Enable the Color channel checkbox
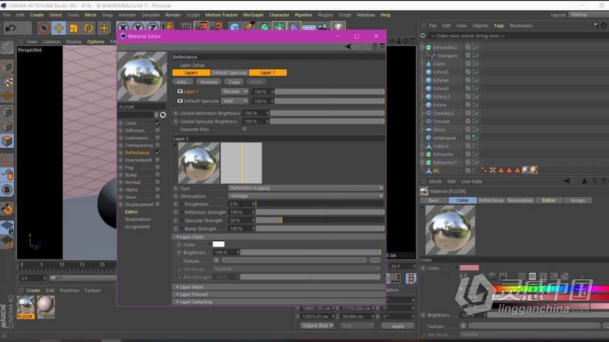The image size is (609, 342). coord(158,123)
